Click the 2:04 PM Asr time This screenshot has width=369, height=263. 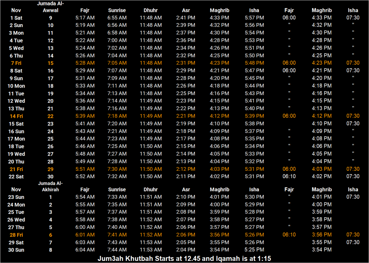tap(186, 250)
